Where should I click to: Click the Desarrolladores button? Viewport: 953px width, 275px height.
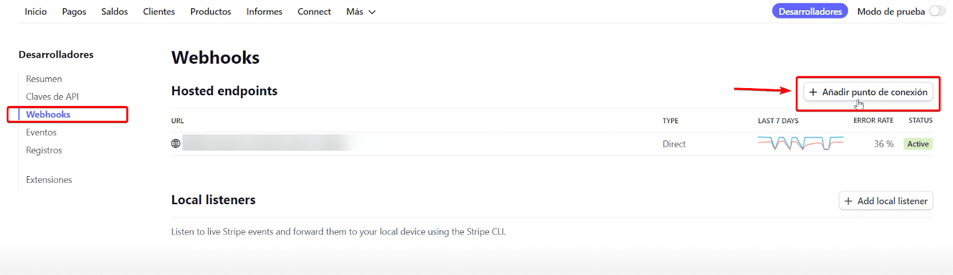point(810,11)
